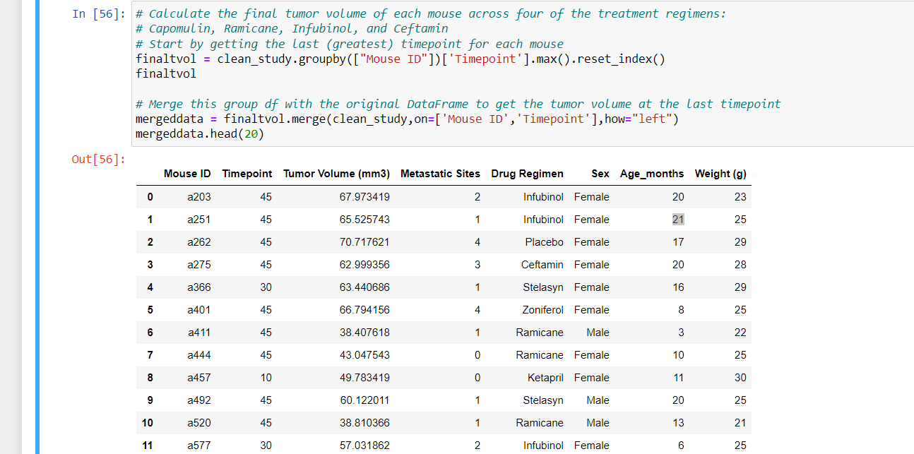Click timepoint 10 in the a457 row
The width and height of the screenshot is (914, 454).
(266, 378)
